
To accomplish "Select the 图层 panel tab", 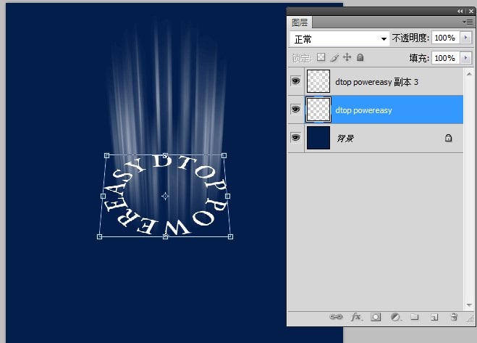I will click(299, 22).
